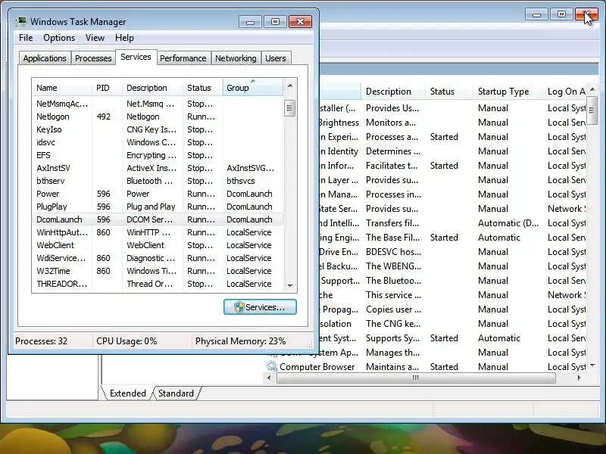The height and width of the screenshot is (454, 606).
Task: Close the Windows Task Manager window
Action: pyautogui.click(x=300, y=22)
